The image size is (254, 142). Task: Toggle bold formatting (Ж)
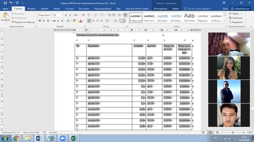pyautogui.click(x=40, y=21)
